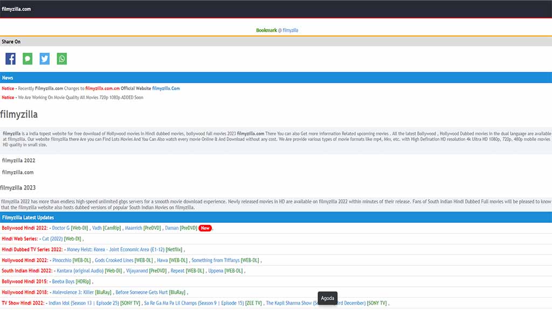Image resolution: width=552 pixels, height=310 pixels.
Task: Select the Hollywood Hindi 2022 category
Action: (25, 260)
